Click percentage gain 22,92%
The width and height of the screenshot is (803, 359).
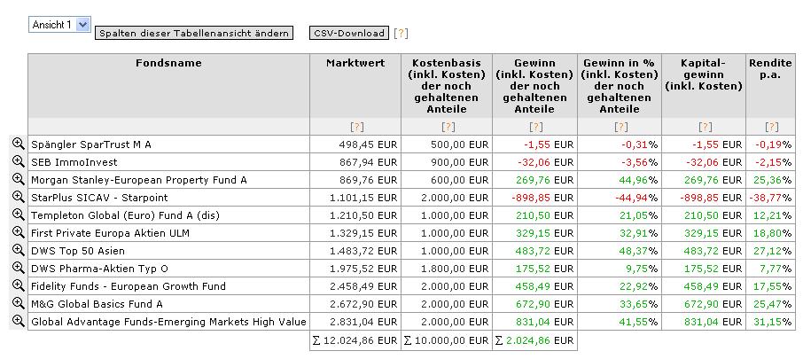click(639, 286)
